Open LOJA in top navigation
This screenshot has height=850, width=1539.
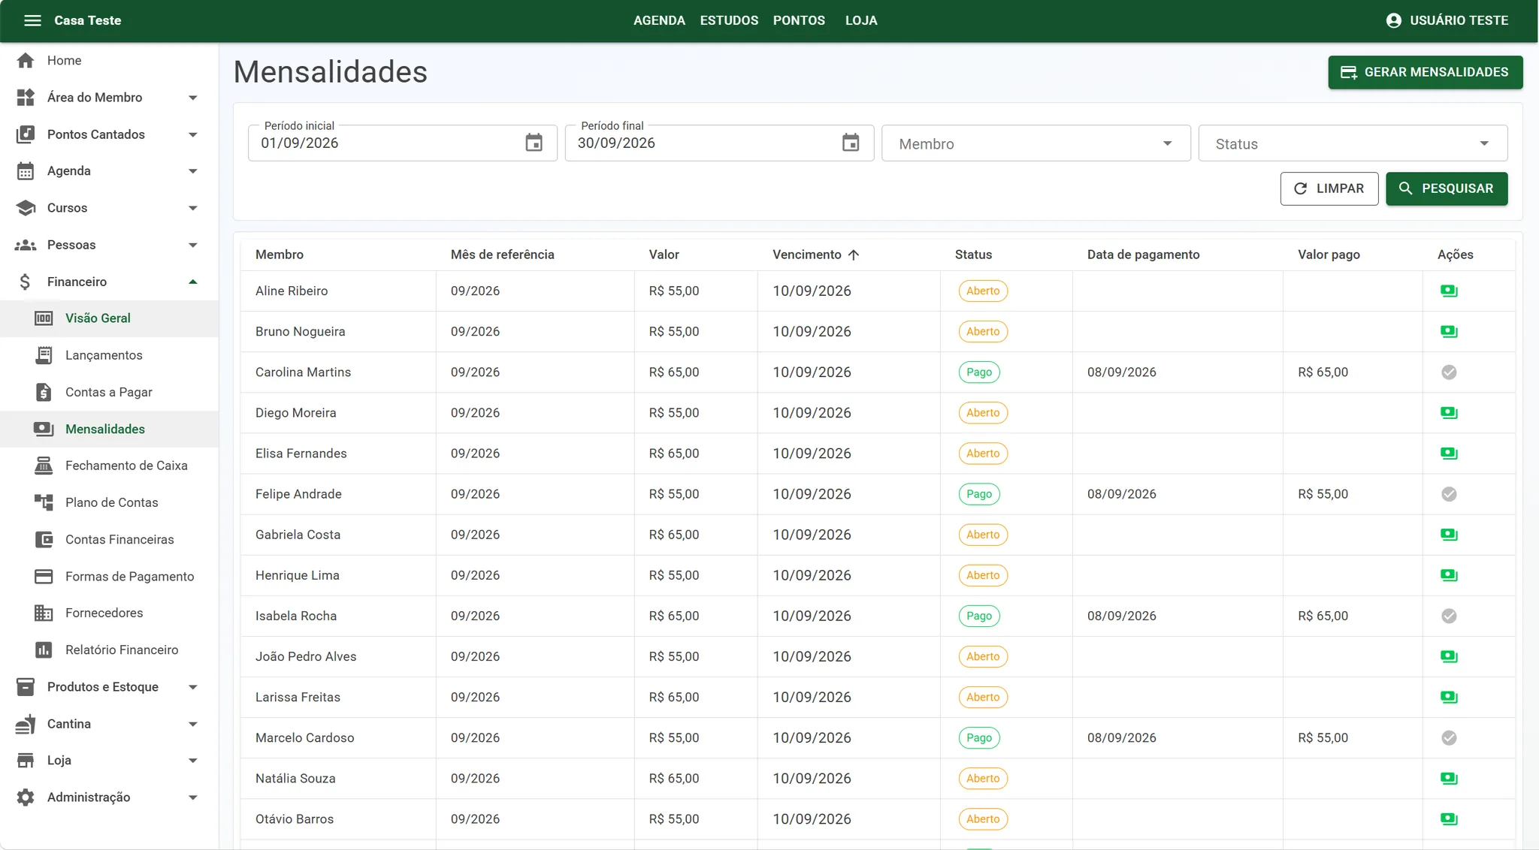click(861, 20)
